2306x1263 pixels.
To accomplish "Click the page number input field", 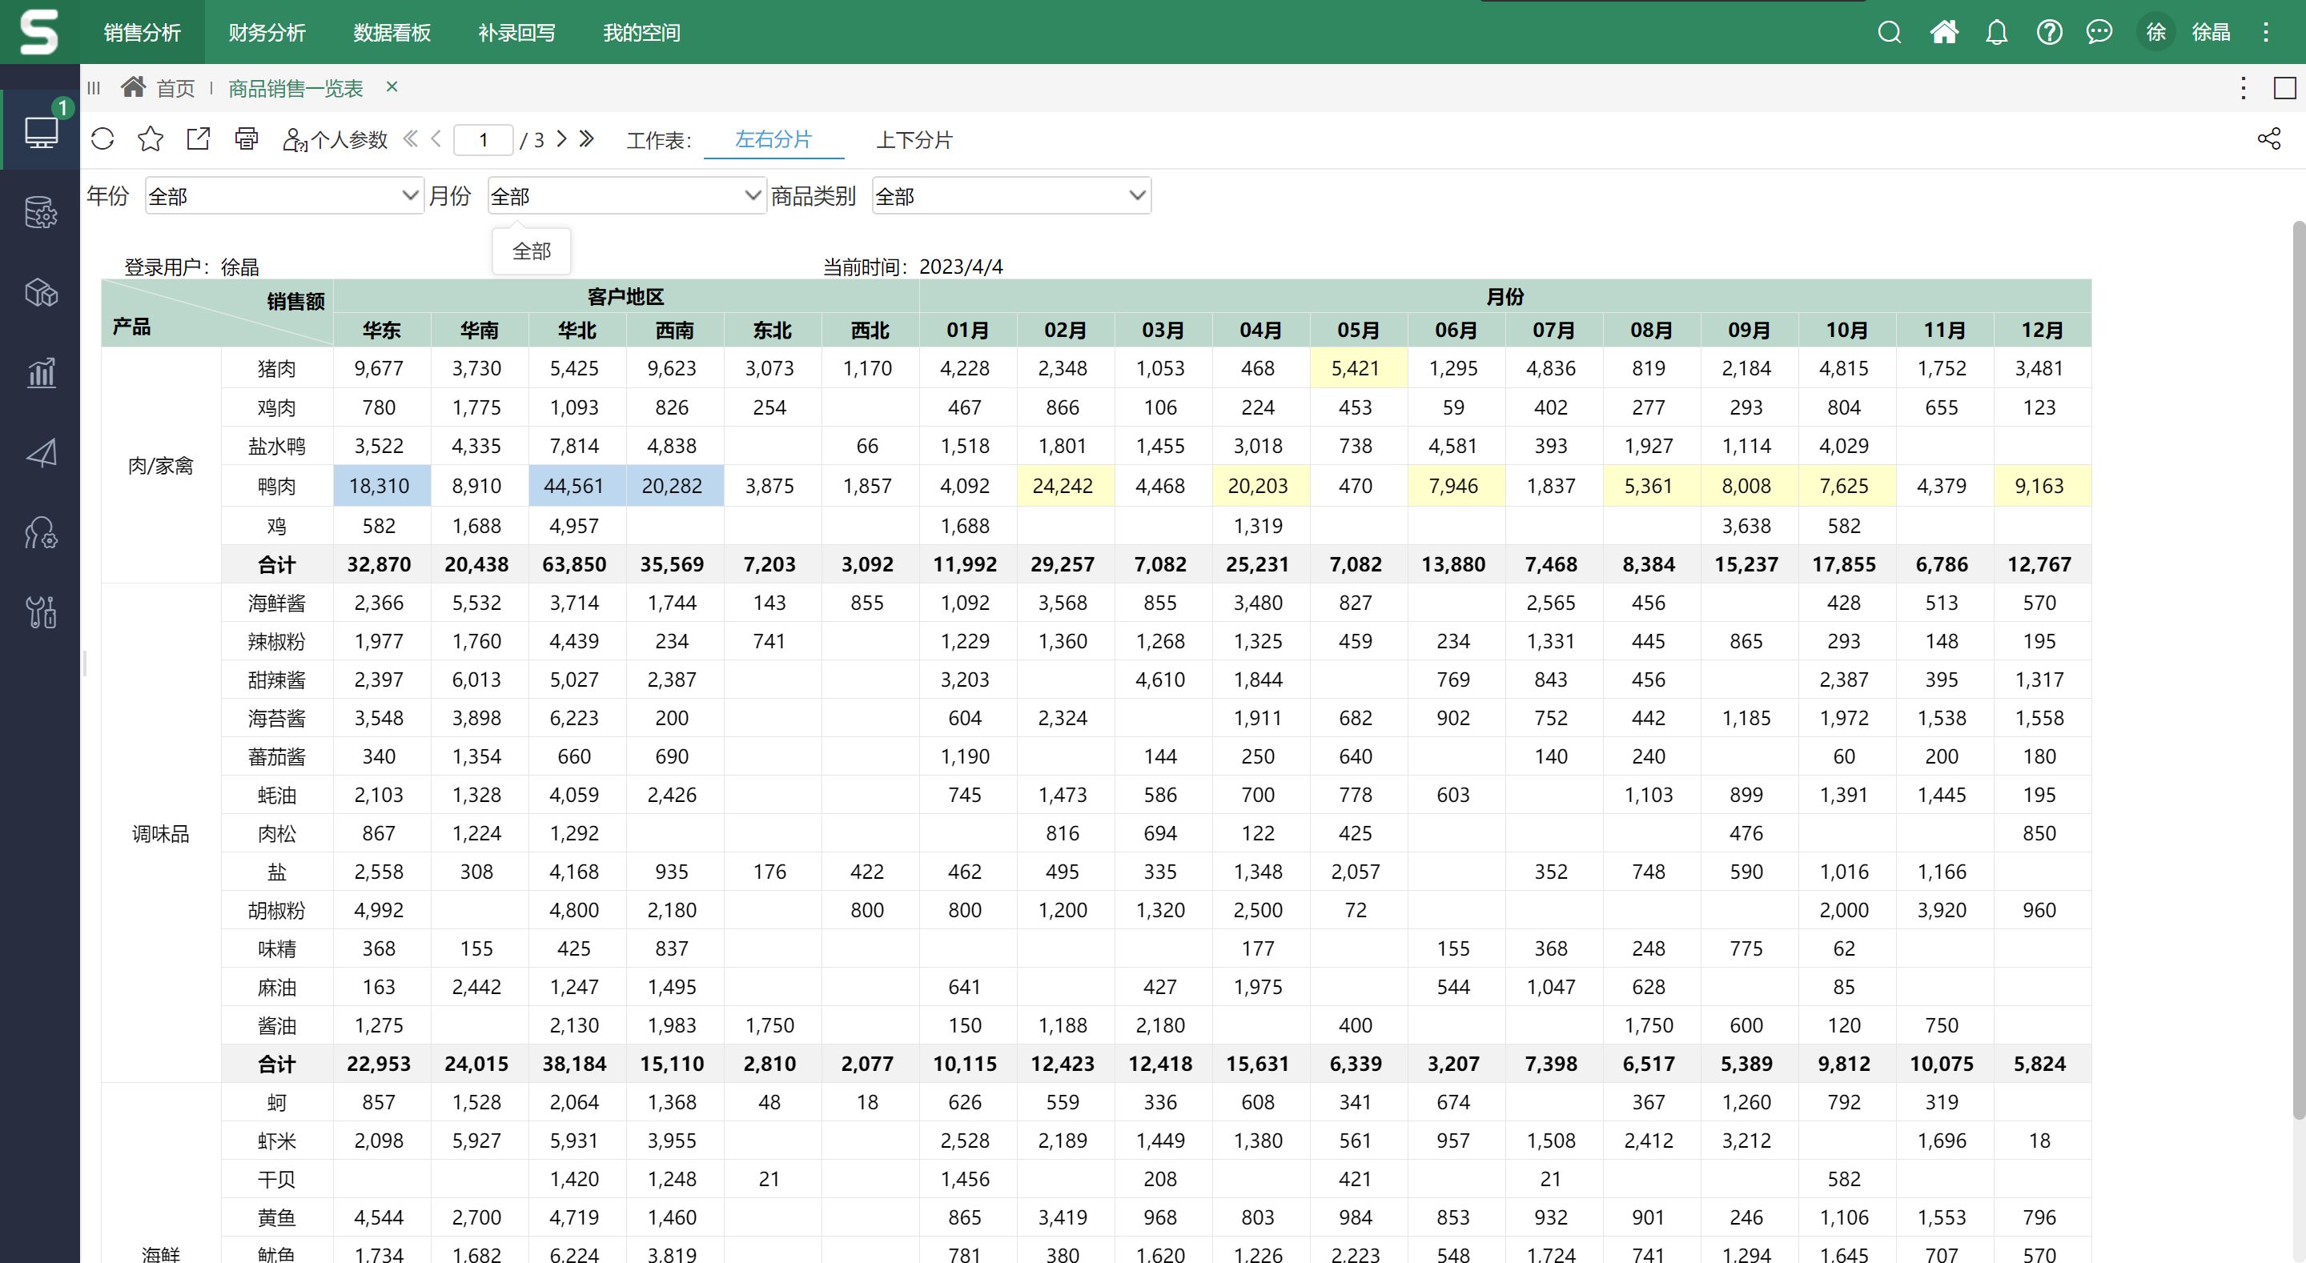I will (x=484, y=139).
